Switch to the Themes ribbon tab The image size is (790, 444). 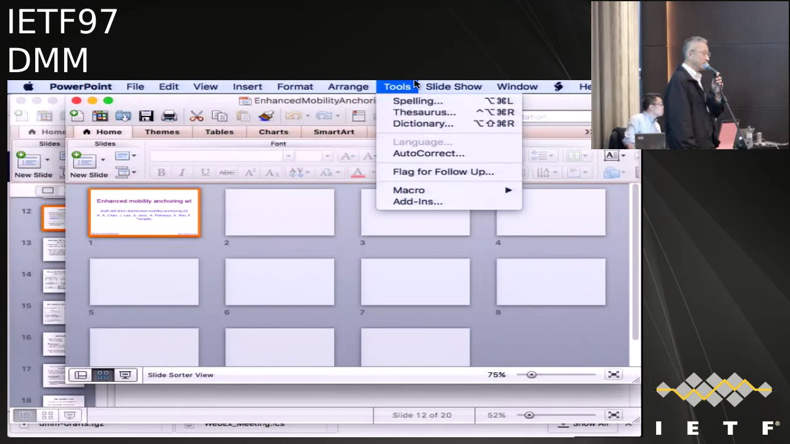[162, 132]
